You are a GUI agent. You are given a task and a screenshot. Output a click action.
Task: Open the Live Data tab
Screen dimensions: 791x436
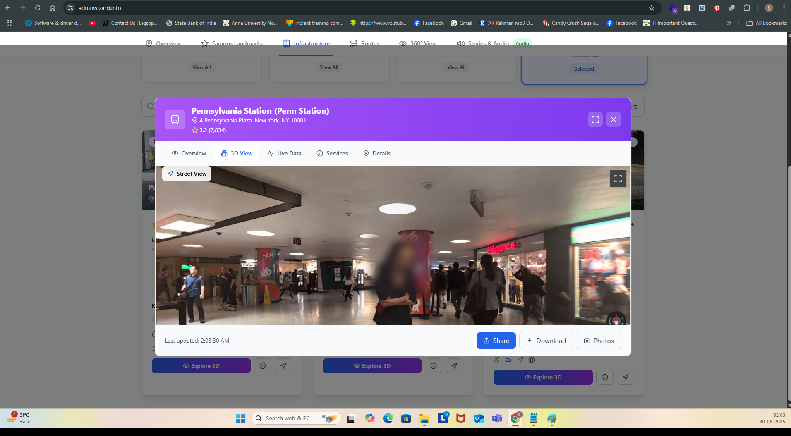[284, 153]
